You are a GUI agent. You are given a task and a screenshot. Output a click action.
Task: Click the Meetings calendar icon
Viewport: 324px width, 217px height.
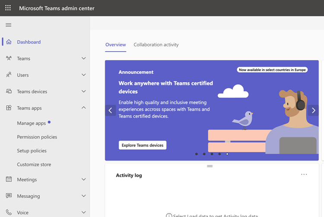pyautogui.click(x=9, y=179)
